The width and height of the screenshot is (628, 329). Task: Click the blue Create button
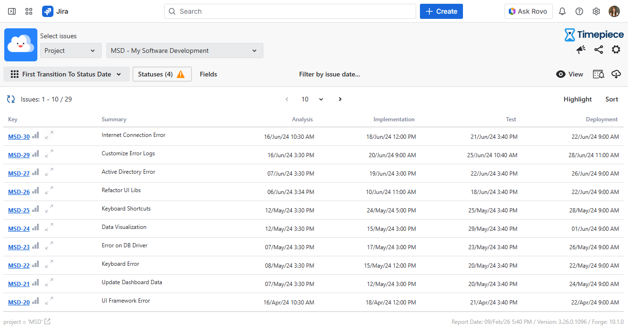(x=441, y=11)
